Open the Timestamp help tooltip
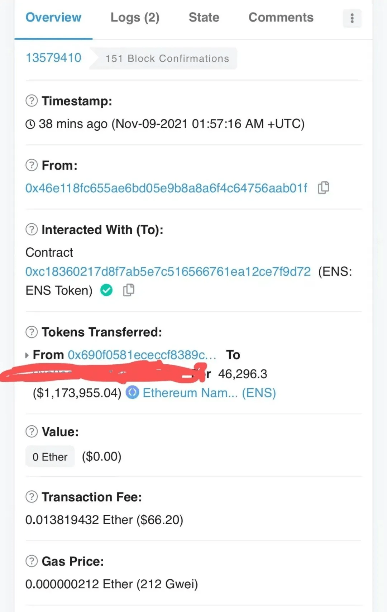Image resolution: width=387 pixels, height=612 pixels. [31, 101]
